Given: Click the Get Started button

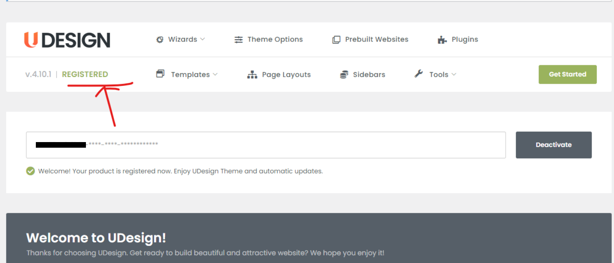Looking at the screenshot, I should click(x=567, y=74).
